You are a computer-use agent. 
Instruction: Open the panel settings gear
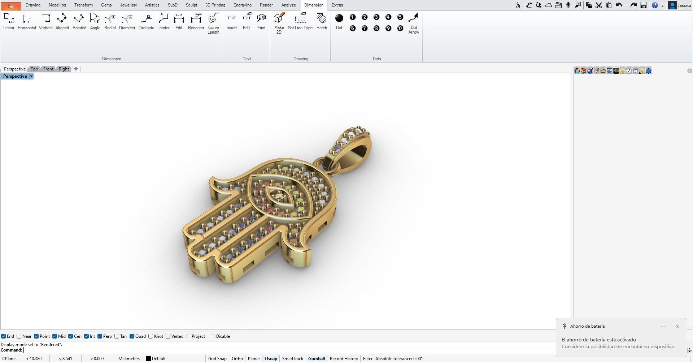[689, 71]
